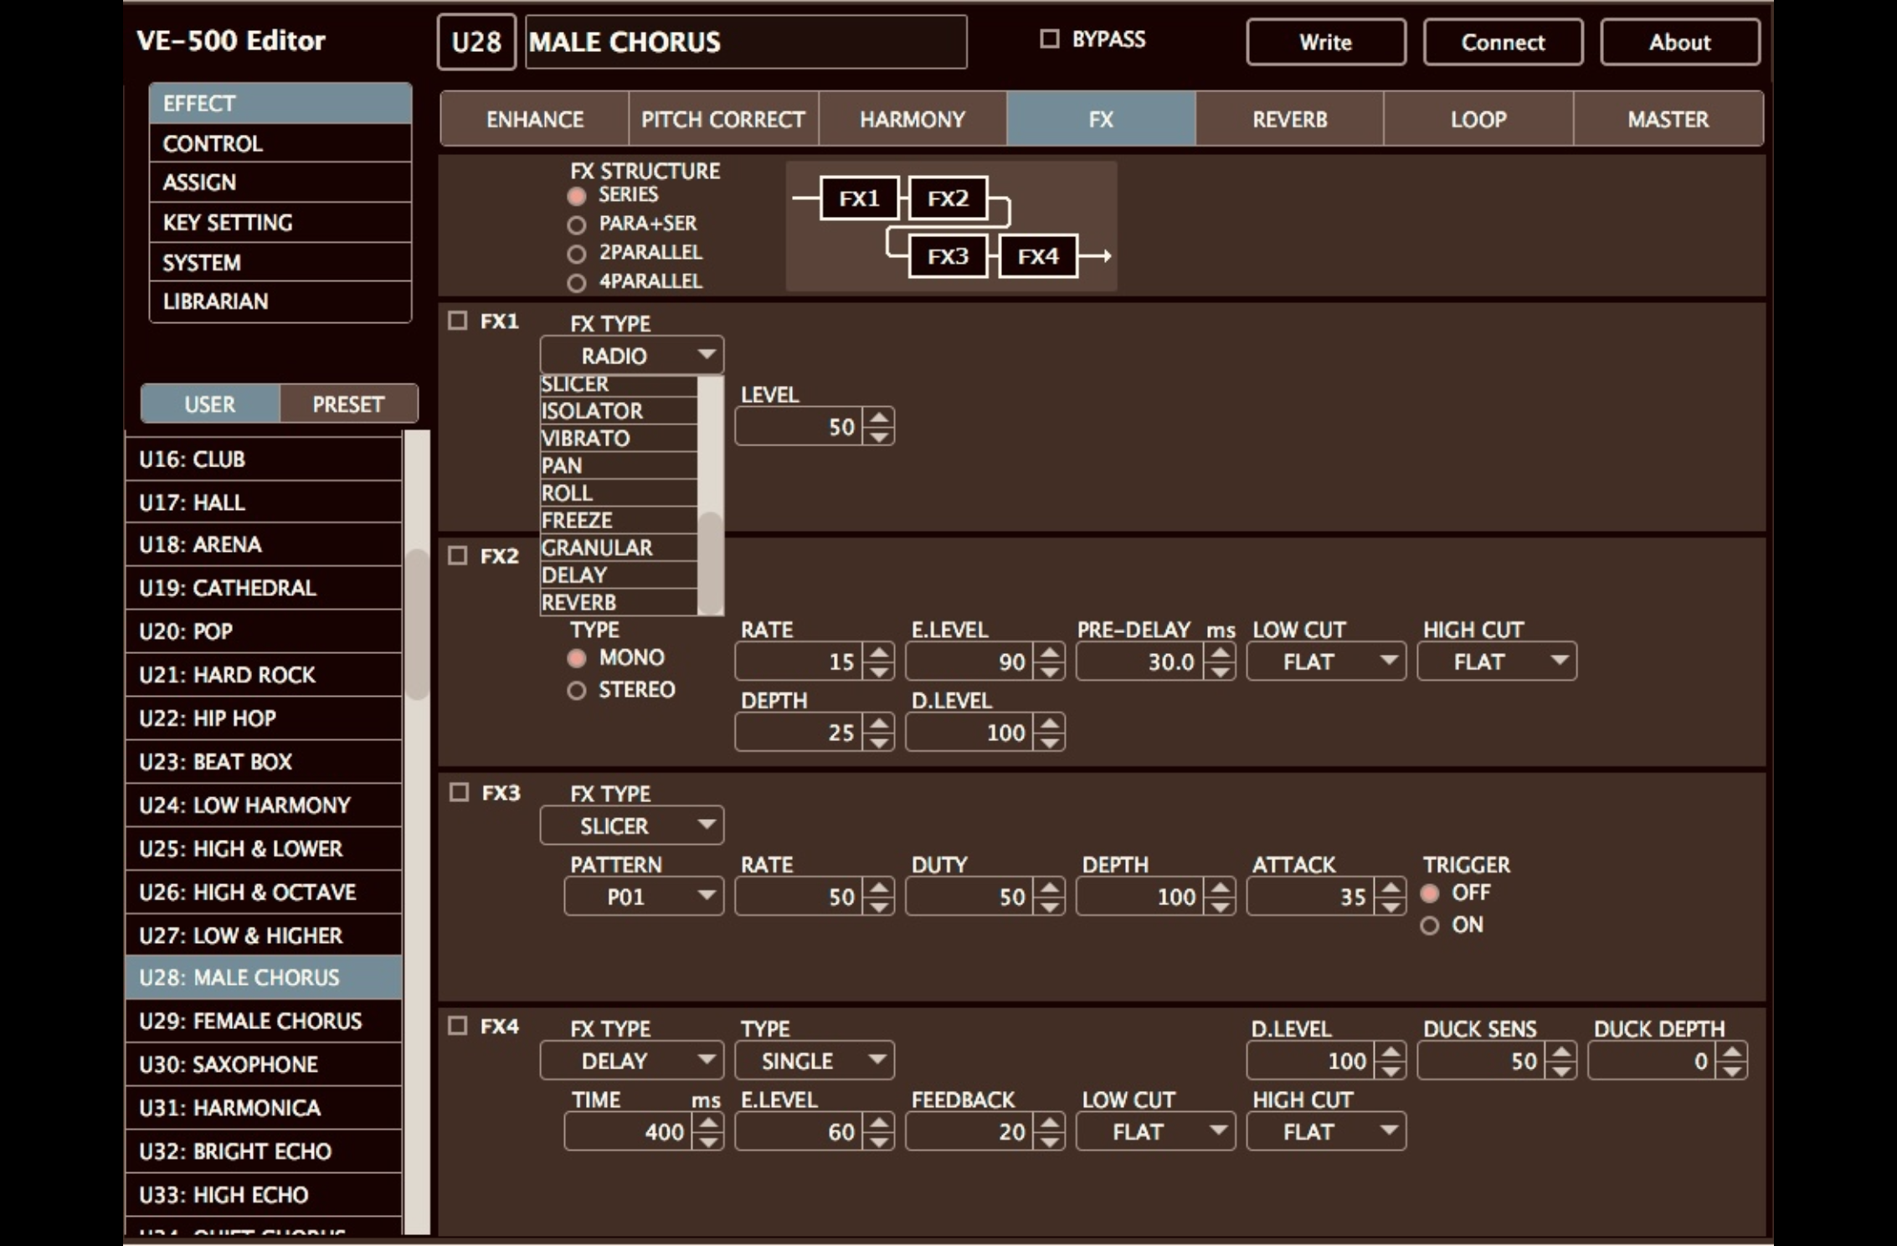This screenshot has height=1246, width=1897.
Task: Choose ISOLATOR from FX type list
Action: tap(619, 410)
